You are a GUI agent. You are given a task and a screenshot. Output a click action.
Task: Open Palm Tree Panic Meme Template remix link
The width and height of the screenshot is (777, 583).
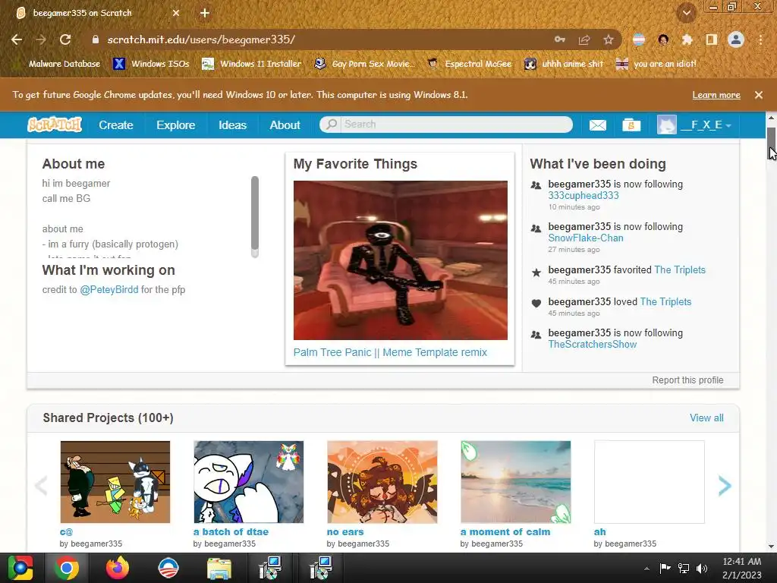point(390,352)
